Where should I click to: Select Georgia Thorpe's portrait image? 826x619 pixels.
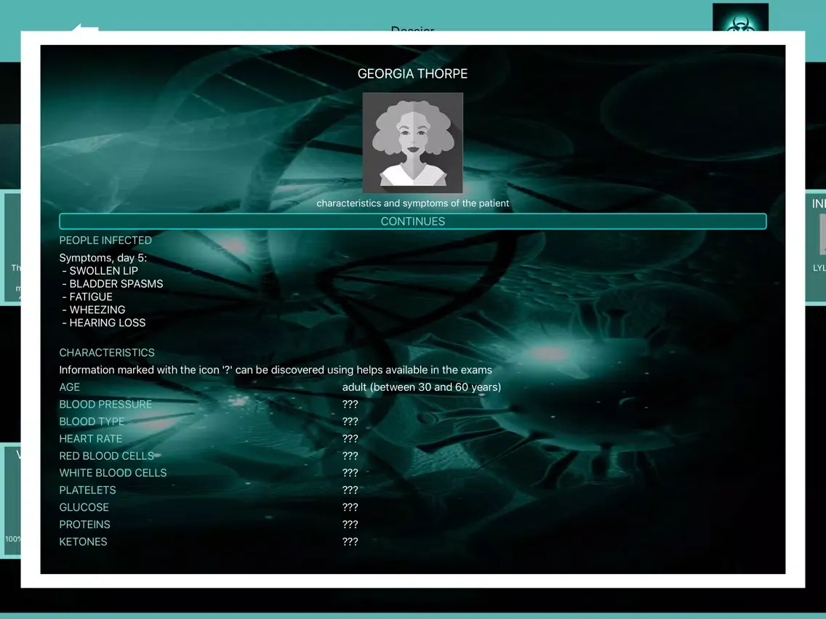tap(412, 142)
